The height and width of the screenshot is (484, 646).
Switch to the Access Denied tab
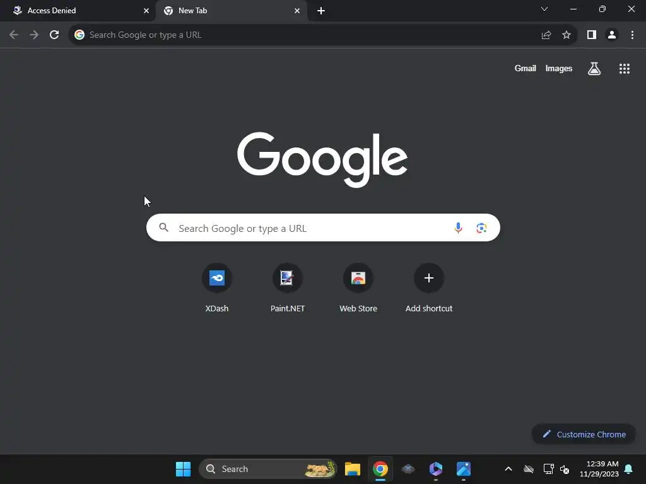click(x=78, y=11)
